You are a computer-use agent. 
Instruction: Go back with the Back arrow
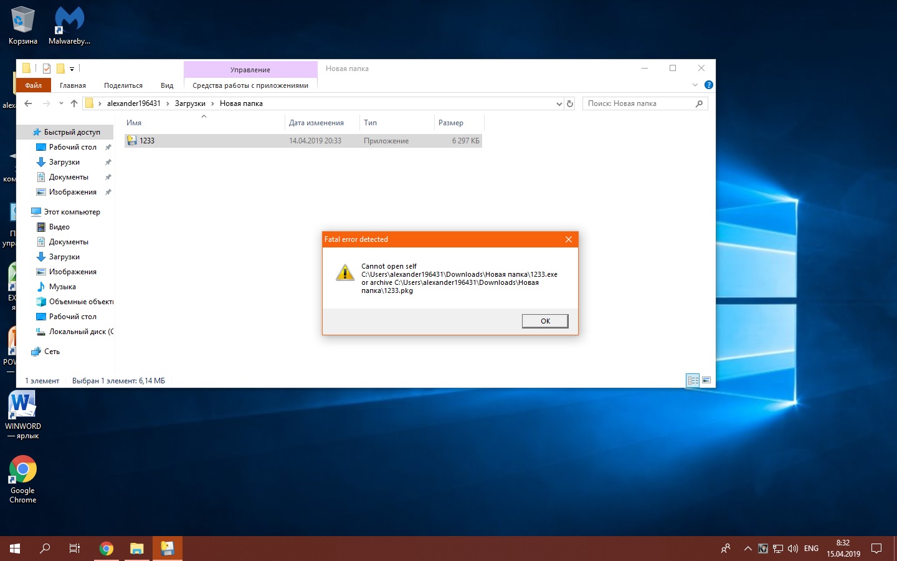[x=28, y=103]
